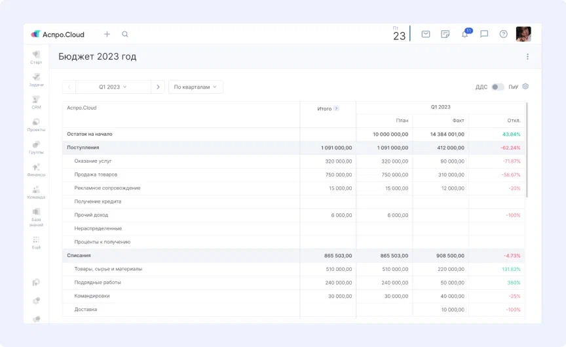Open notifications bell with badge

[x=465, y=34]
